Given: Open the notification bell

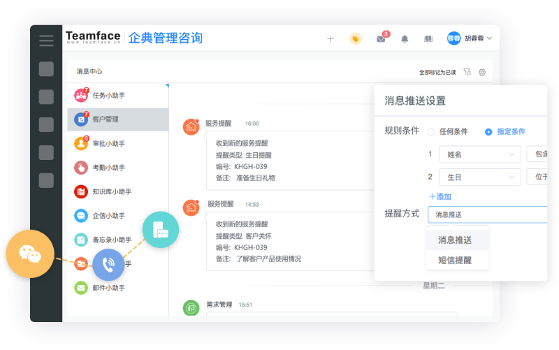Looking at the screenshot, I should pyautogui.click(x=405, y=39).
